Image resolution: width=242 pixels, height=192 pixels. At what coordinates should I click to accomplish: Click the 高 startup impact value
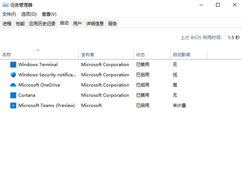(175, 85)
